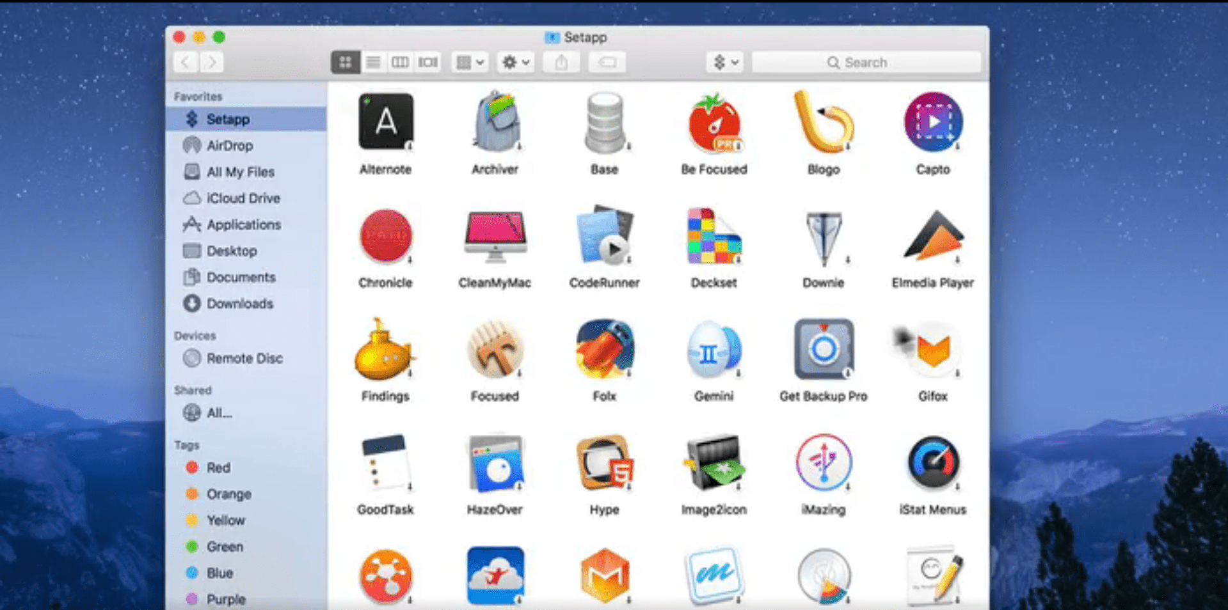Open the Image2icon app icon

tap(714, 463)
